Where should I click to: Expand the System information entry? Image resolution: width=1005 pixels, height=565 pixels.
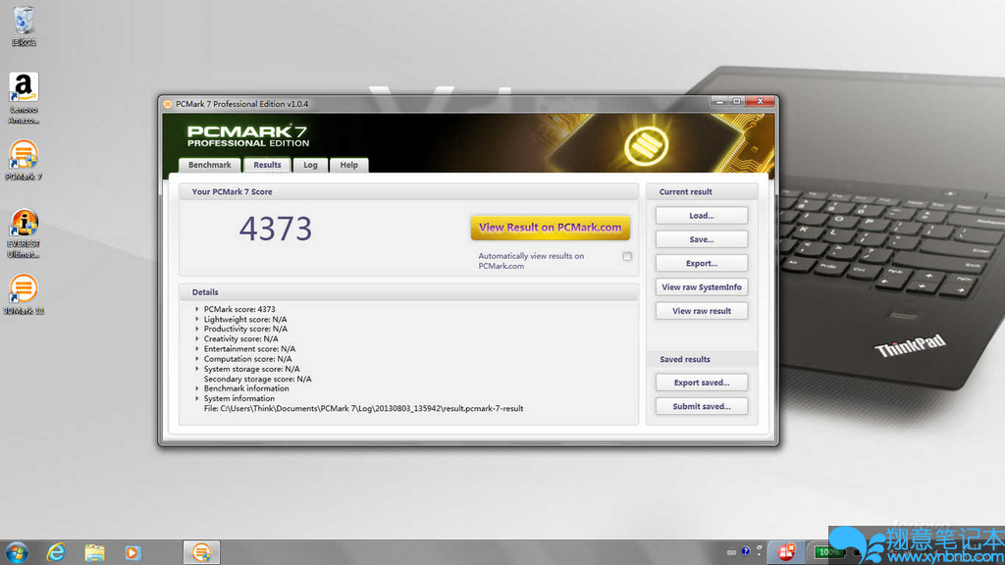[x=197, y=398]
